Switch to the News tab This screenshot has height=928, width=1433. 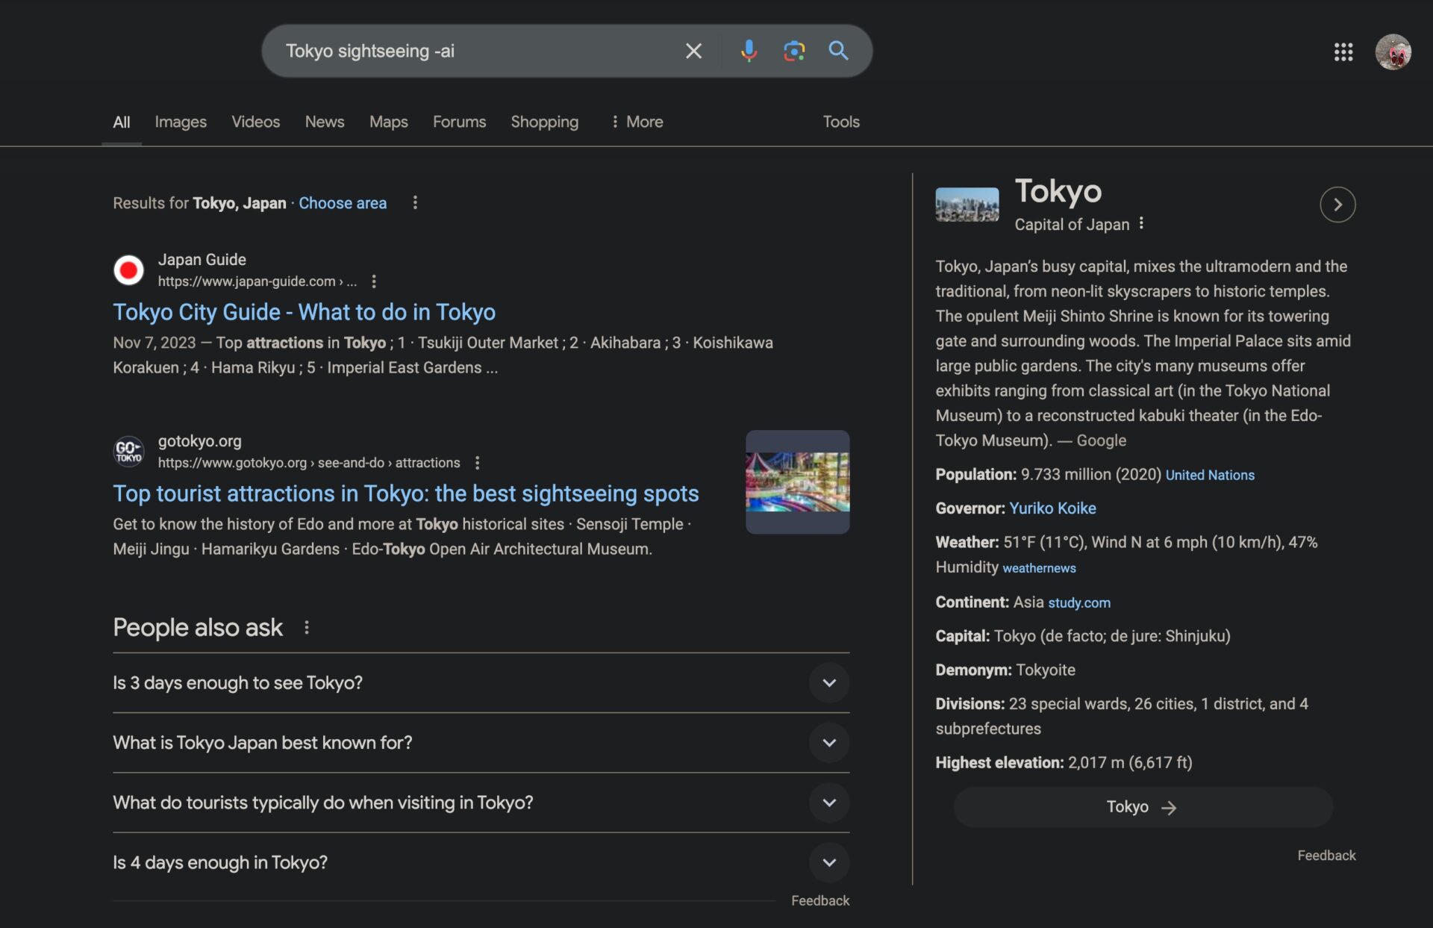[x=325, y=122]
